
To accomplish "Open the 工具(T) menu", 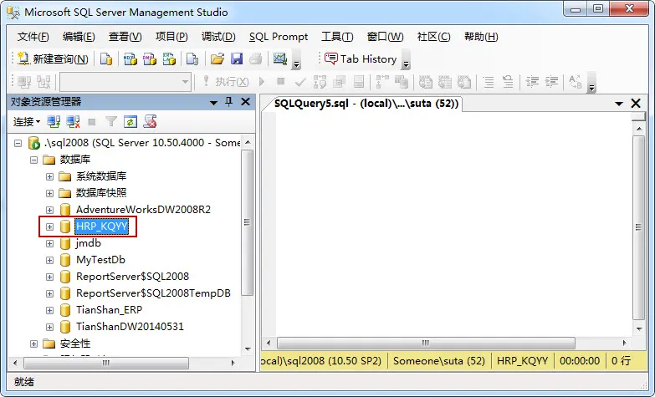I will point(337,37).
